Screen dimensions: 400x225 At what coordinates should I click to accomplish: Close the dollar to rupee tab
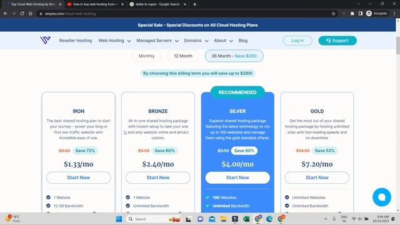click(185, 4)
